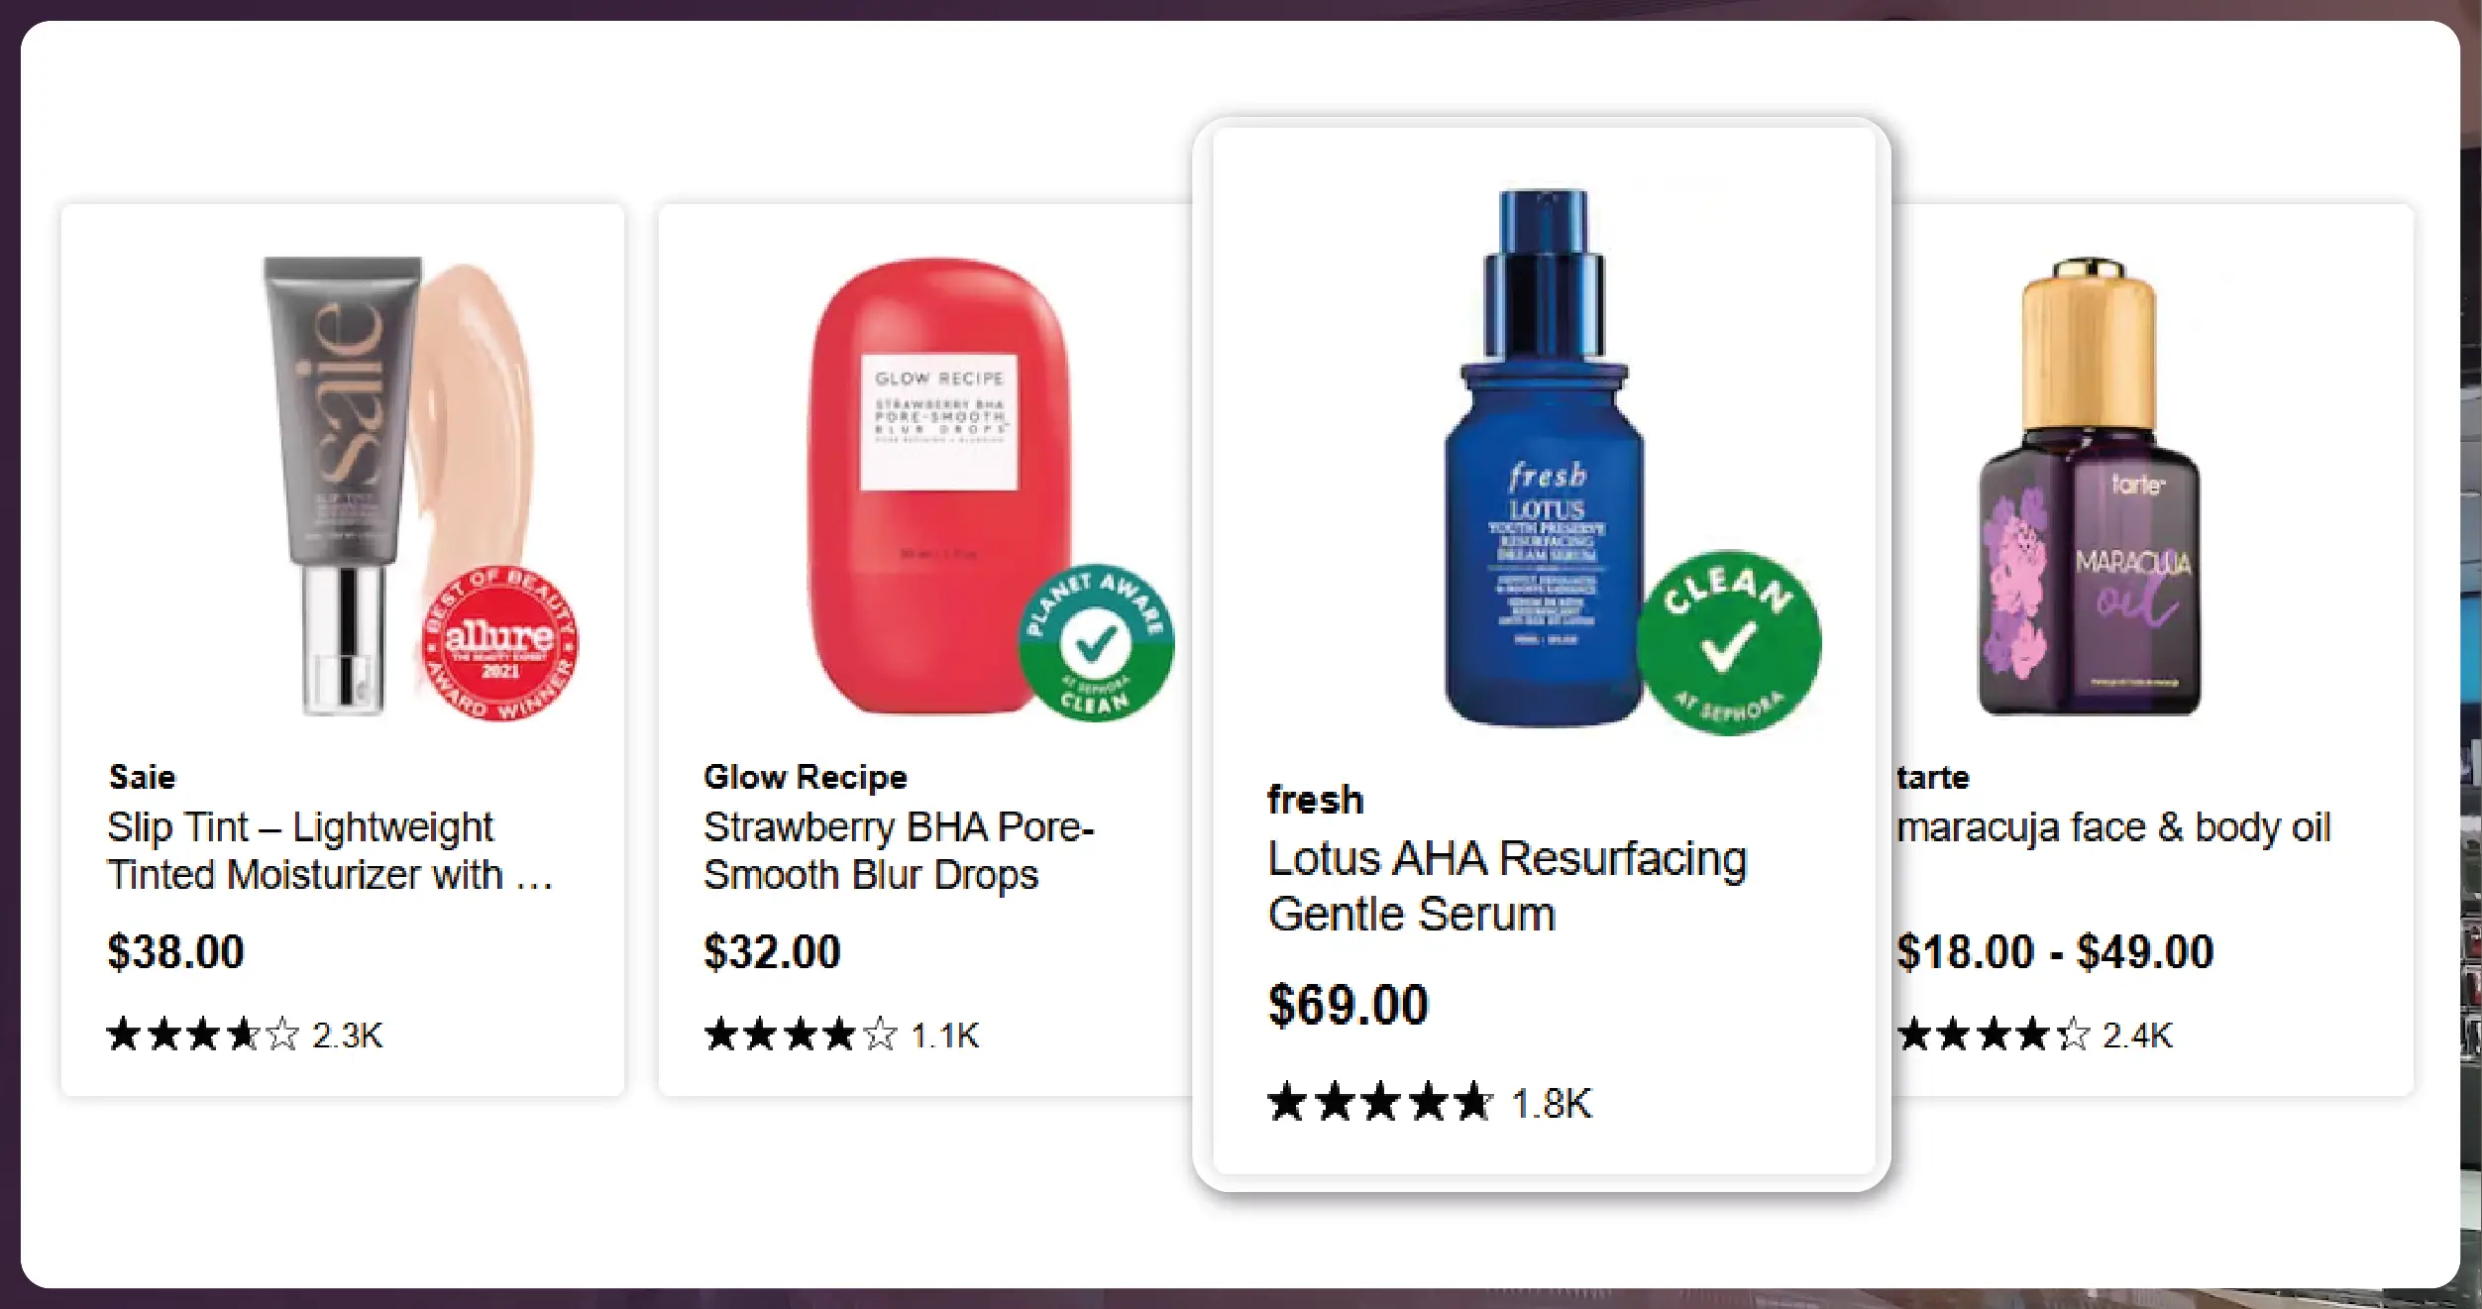Open Strawberry BHA Pore-Smooth Blur Drops title
Image resolution: width=2482 pixels, height=1309 pixels.
898,851
